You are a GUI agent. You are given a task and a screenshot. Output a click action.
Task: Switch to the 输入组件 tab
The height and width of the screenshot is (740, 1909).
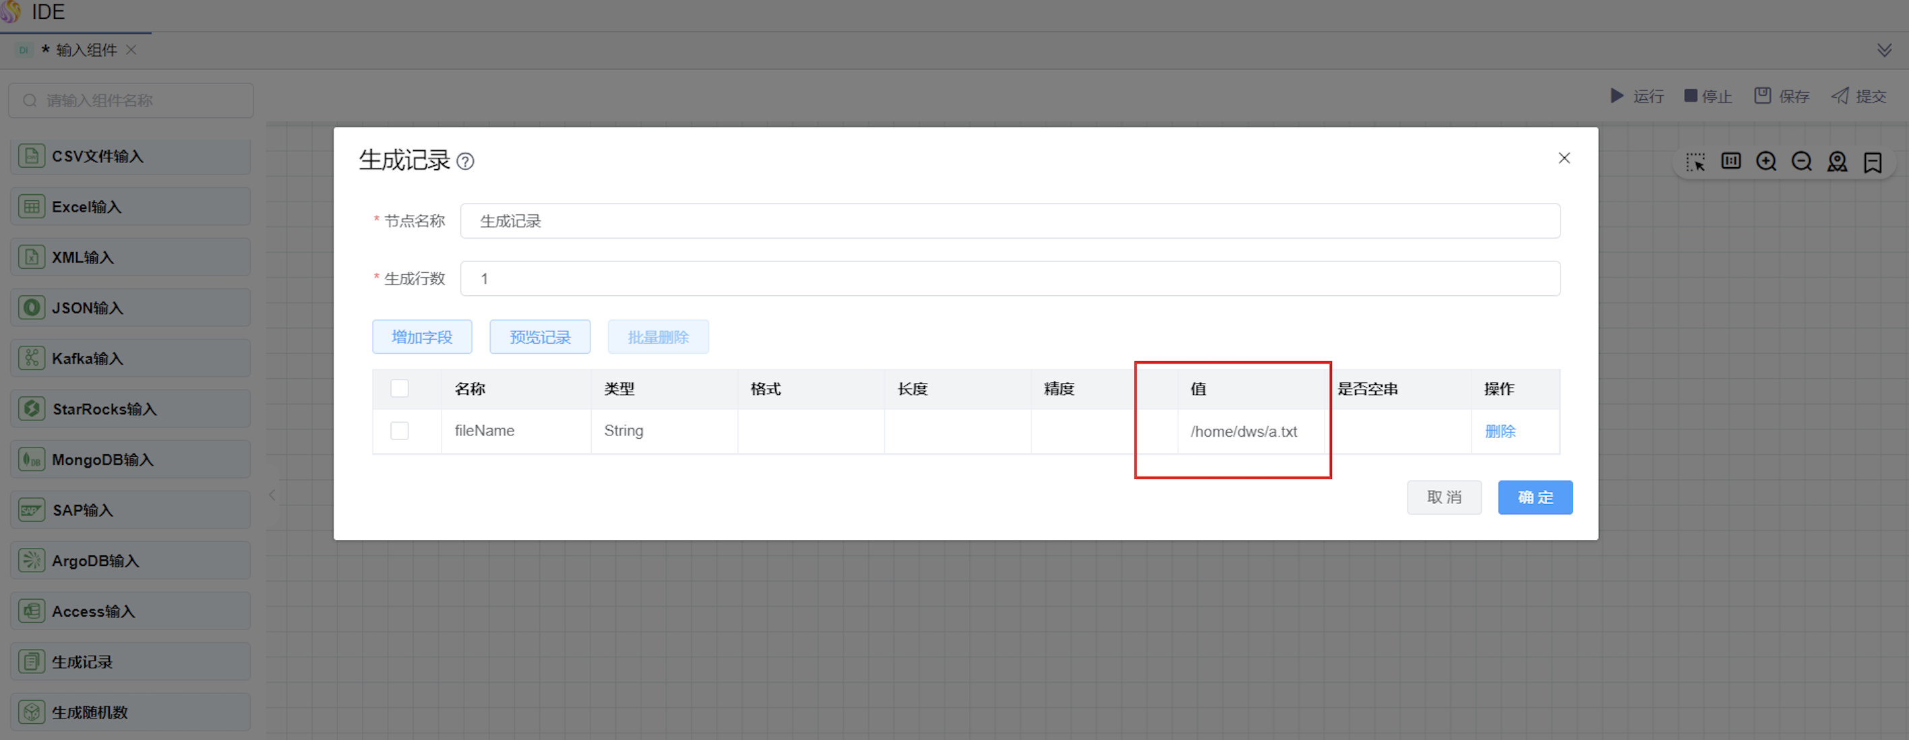pyautogui.click(x=86, y=50)
